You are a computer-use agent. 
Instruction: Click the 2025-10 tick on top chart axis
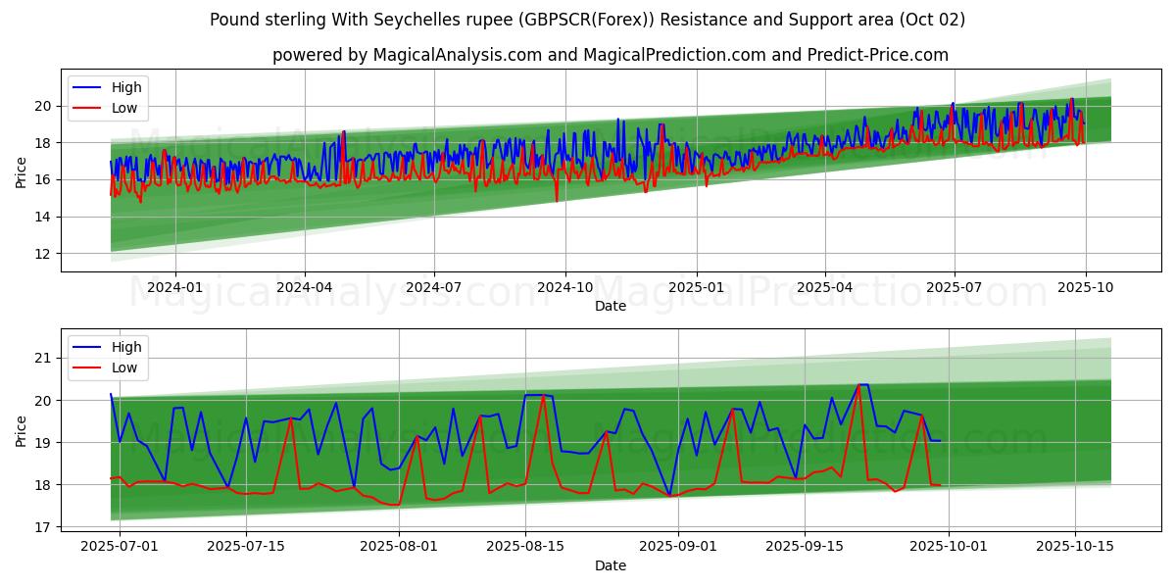point(1085,286)
